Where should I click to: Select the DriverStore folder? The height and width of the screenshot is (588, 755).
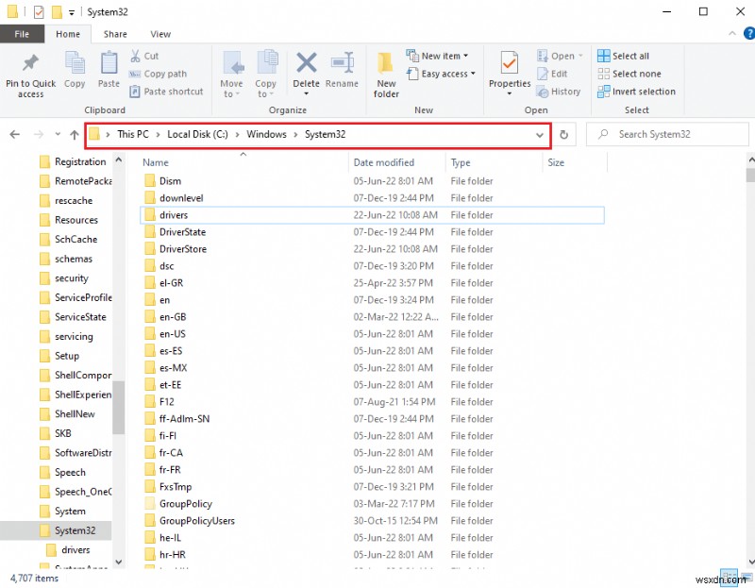pyautogui.click(x=183, y=249)
